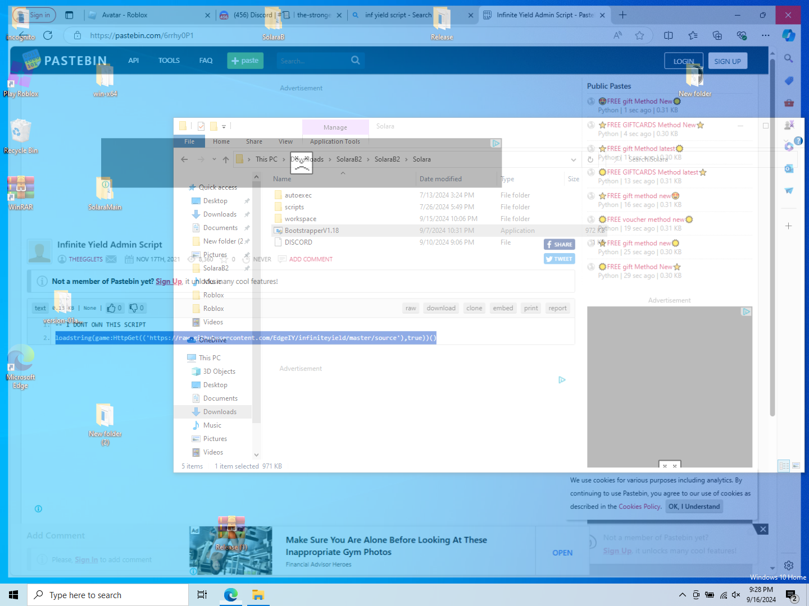809x606 pixels.
Task: Open the Edge sidebar search icon
Action: tap(789, 58)
